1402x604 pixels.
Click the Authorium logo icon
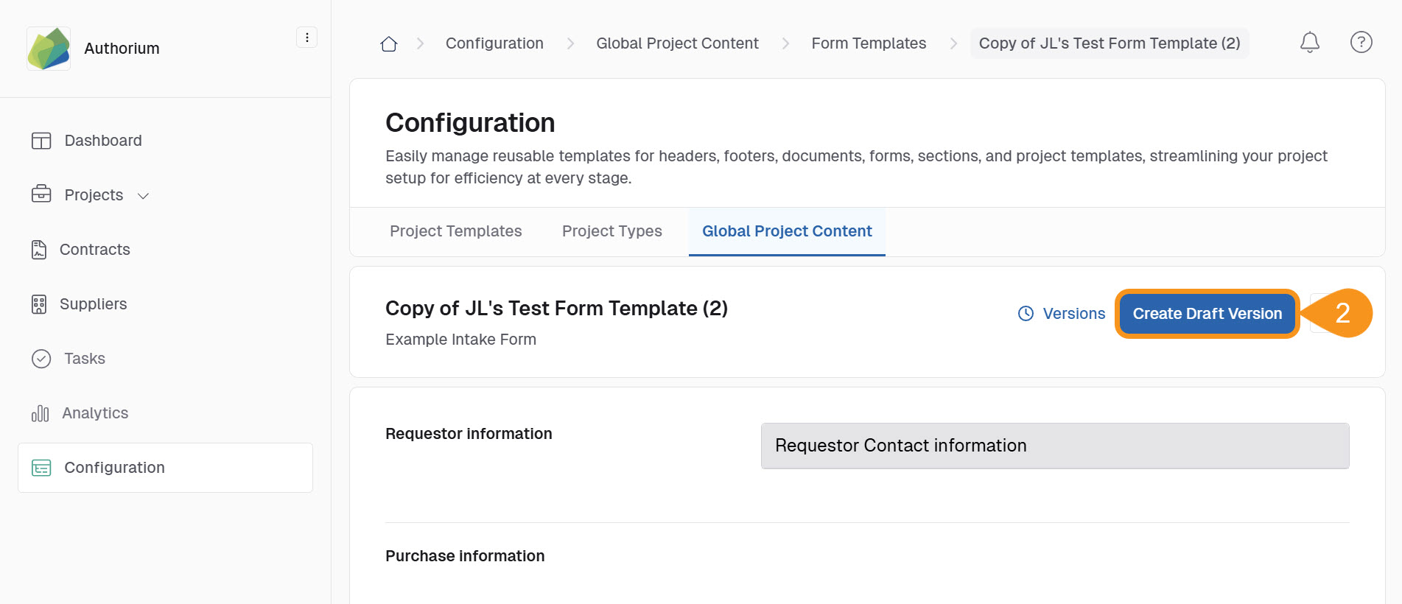[49, 49]
